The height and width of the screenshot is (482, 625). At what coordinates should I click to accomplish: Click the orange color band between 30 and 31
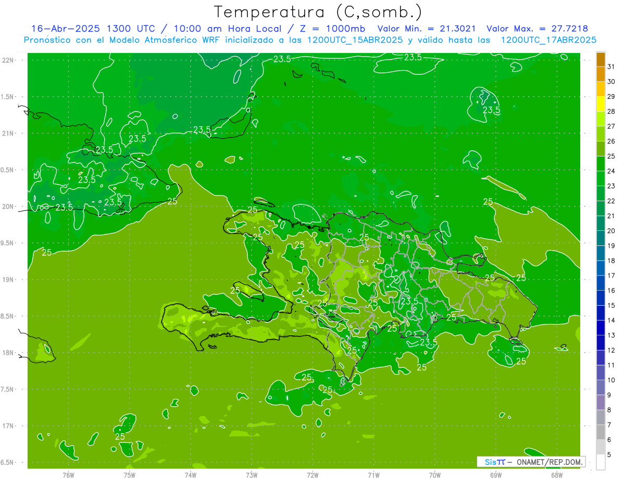click(x=601, y=74)
